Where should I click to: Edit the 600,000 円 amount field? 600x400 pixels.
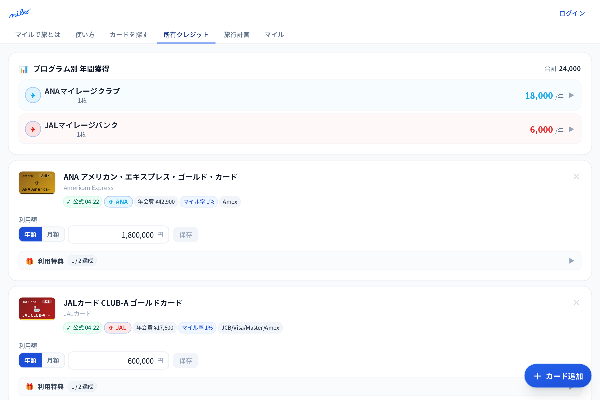(118, 361)
